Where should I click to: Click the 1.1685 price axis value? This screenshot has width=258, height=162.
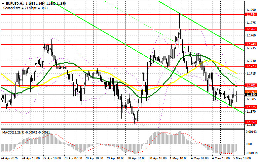tap(251, 99)
